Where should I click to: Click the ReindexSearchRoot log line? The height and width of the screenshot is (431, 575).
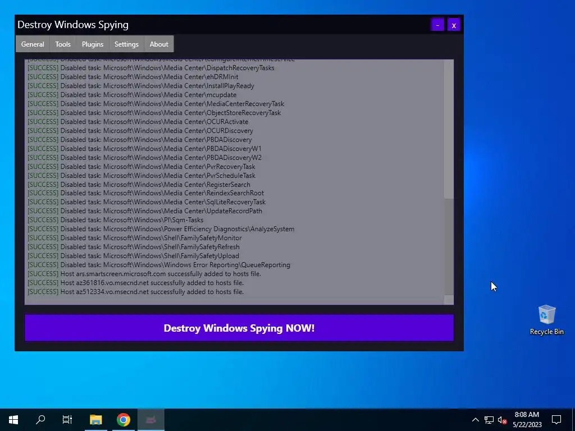(145, 193)
